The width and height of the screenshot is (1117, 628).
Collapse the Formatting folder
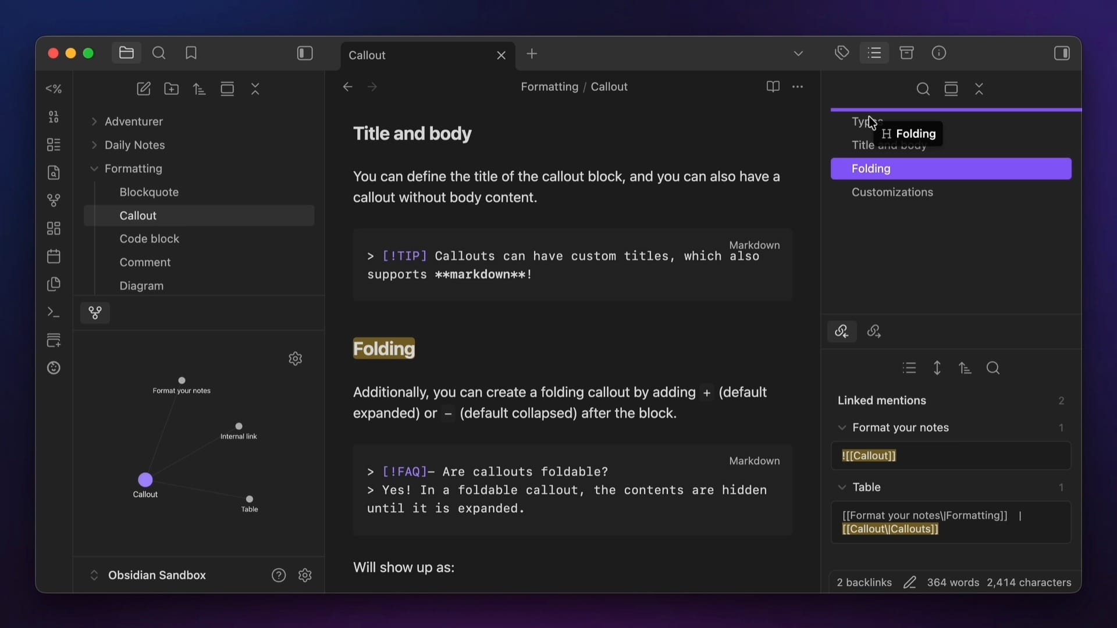pos(94,169)
